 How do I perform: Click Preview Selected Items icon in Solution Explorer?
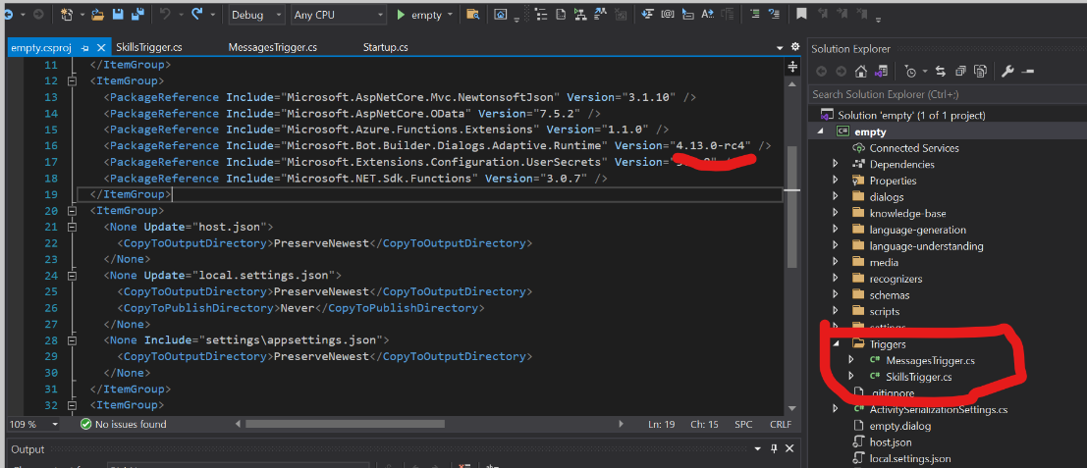1027,71
